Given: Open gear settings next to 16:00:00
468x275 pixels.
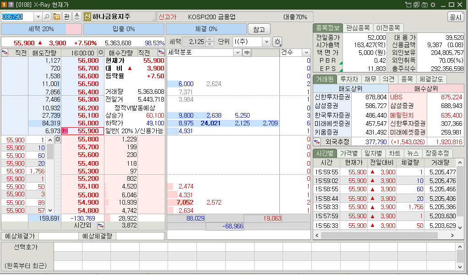Looking at the screenshot, I should [x=101, y=53].
